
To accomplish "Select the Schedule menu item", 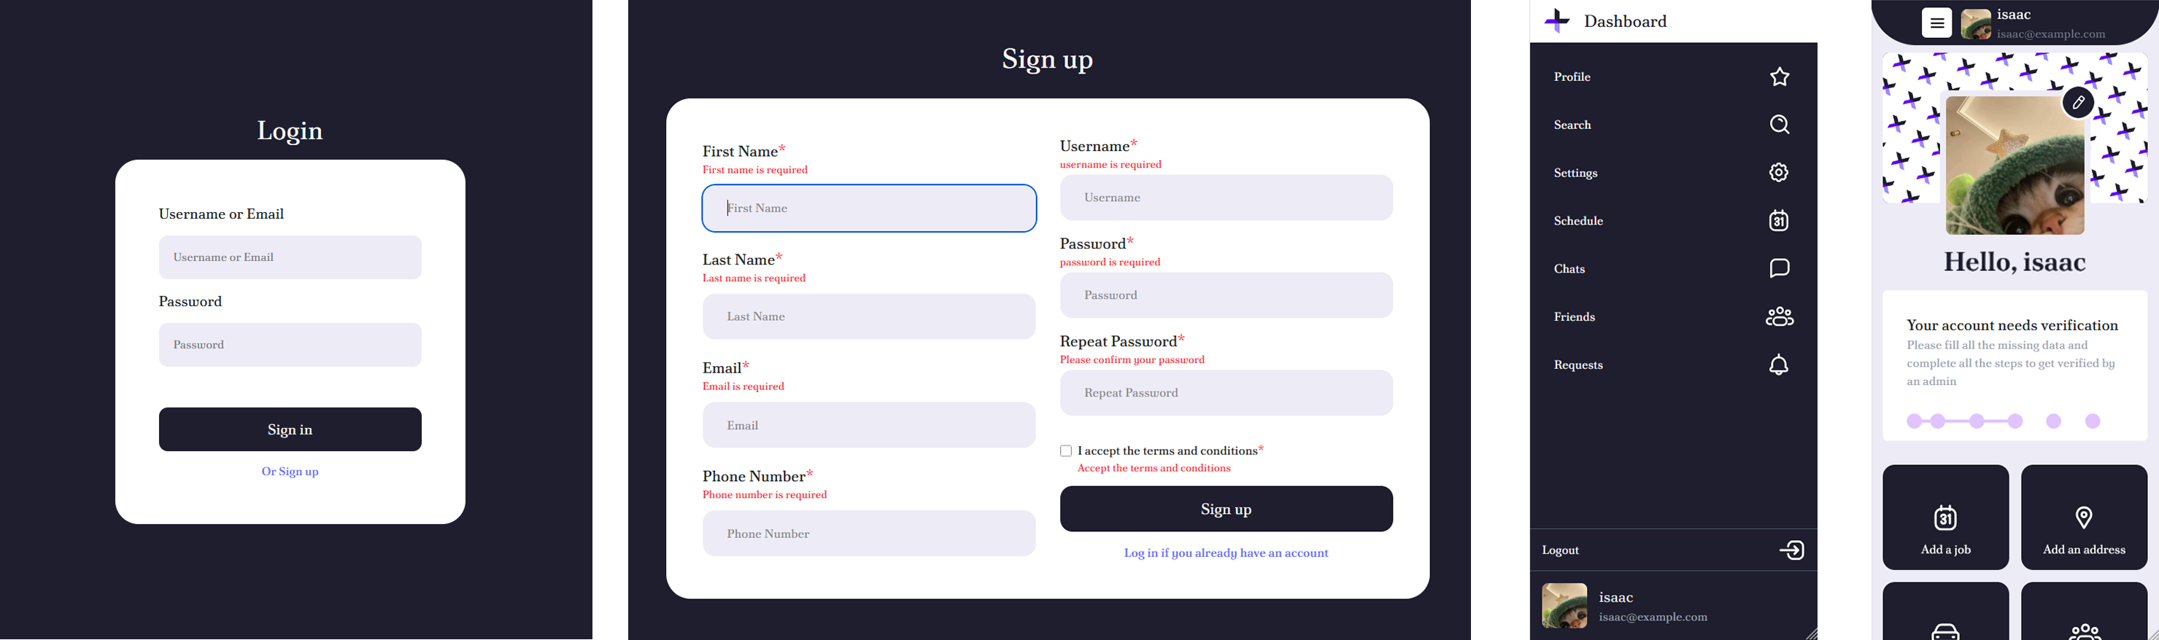I will pos(1674,220).
